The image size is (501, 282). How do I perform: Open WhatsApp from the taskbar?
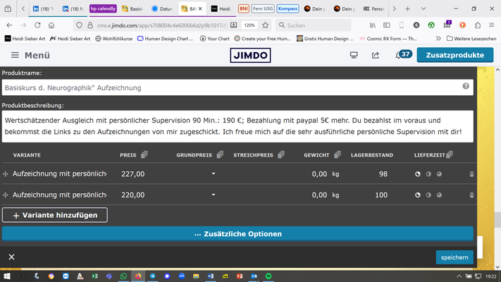pyautogui.click(x=123, y=276)
